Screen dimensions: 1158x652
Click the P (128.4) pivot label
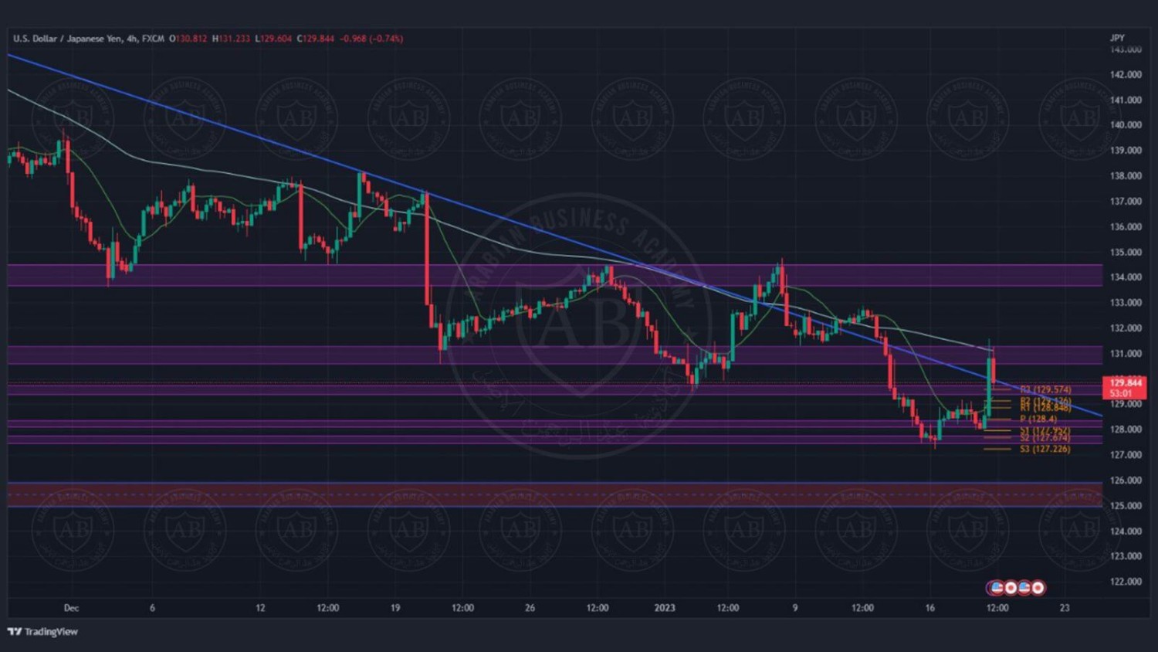pos(1038,419)
